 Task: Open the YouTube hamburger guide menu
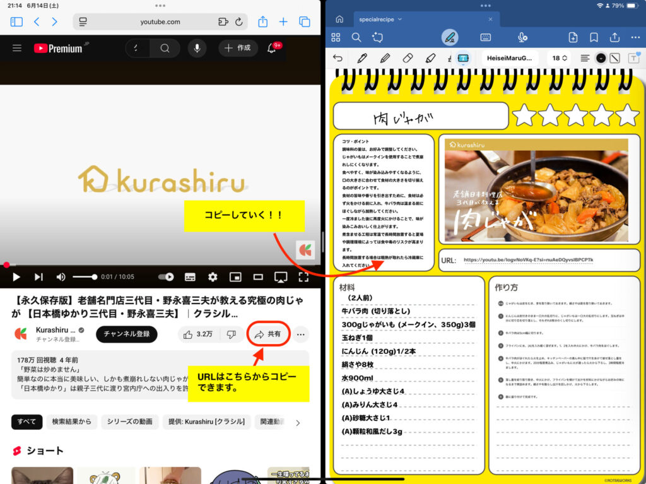17,48
